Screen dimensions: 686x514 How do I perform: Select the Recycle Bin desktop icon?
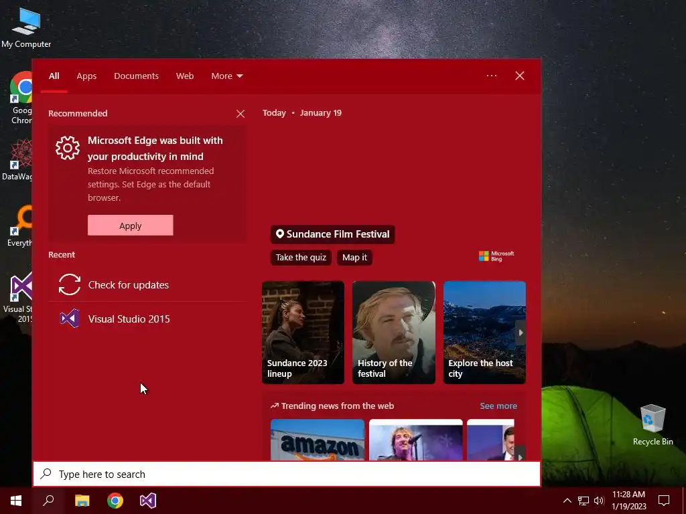pos(653,425)
